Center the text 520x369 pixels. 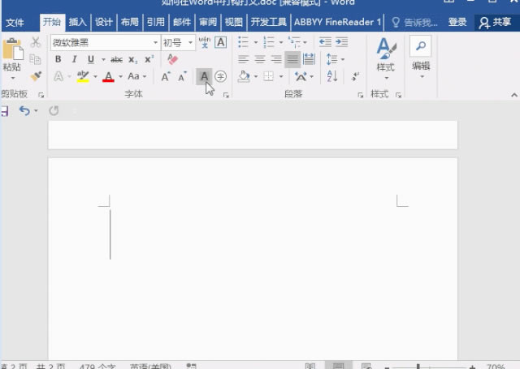pyautogui.click(x=260, y=59)
